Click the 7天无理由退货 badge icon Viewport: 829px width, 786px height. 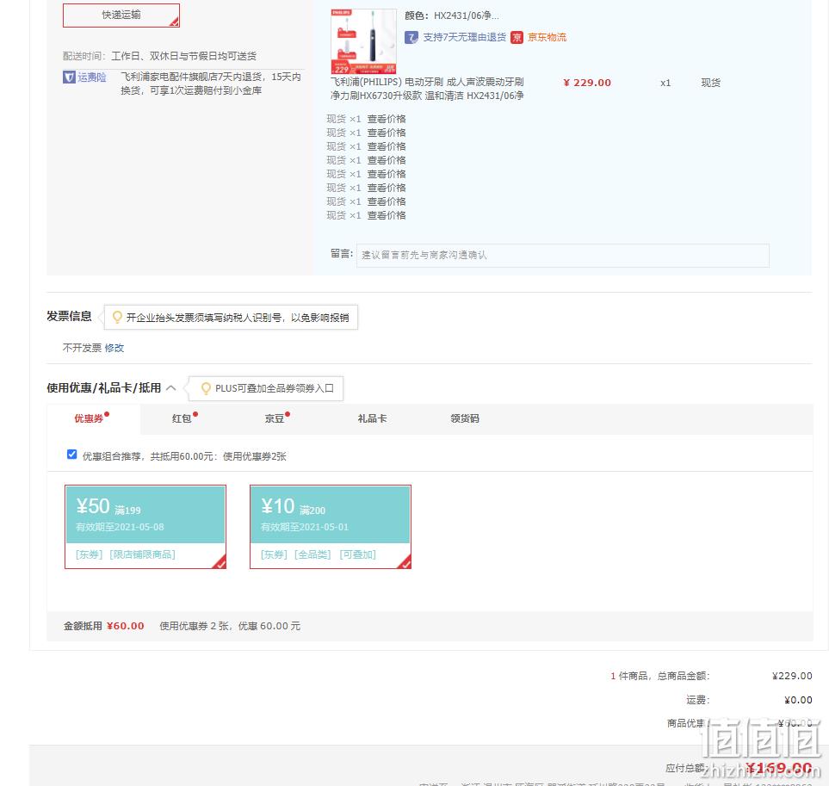411,38
